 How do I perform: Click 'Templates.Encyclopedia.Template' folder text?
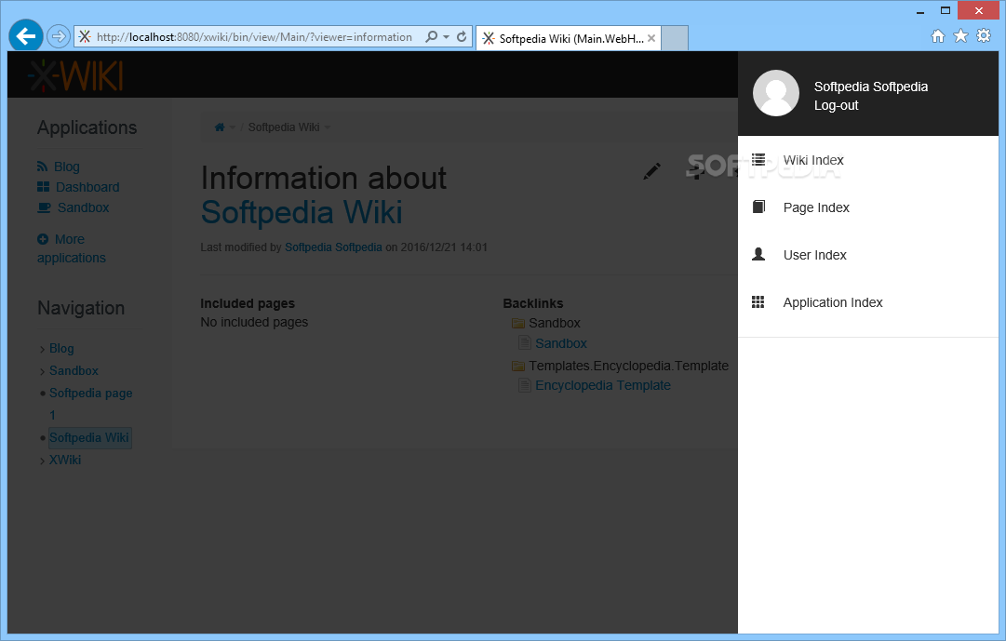[629, 366]
